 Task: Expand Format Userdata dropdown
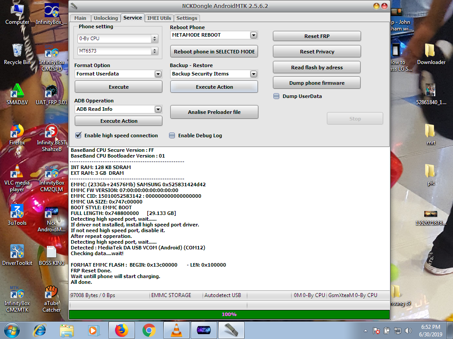[158, 74]
